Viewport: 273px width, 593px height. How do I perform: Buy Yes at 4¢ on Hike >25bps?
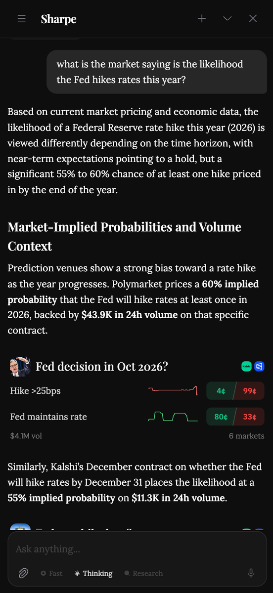221,391
